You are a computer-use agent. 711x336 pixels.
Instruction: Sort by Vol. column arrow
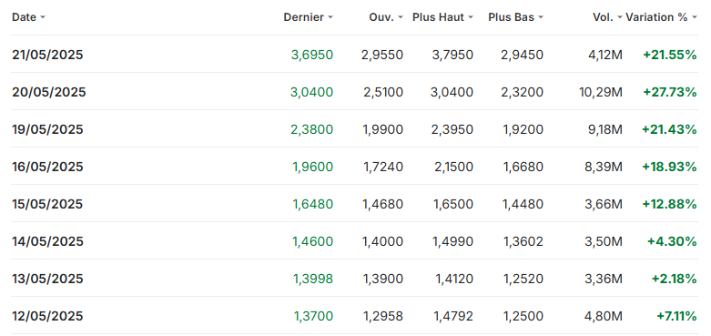coord(619,17)
